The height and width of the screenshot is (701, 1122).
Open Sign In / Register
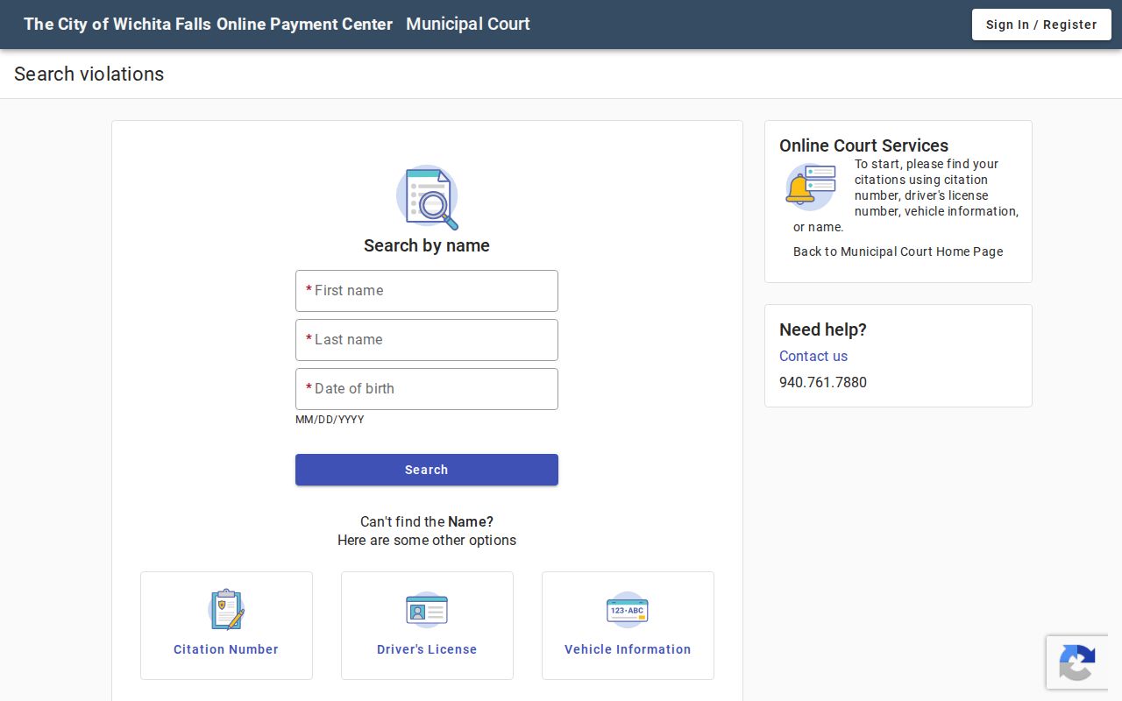[1041, 25]
